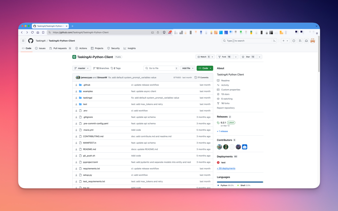Download the examples folder via its download icon

[76, 91]
